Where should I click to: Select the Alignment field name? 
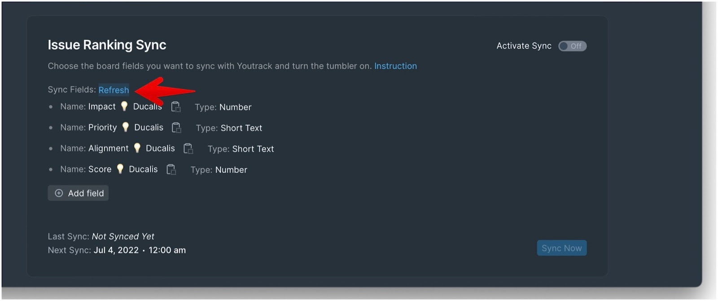108,148
